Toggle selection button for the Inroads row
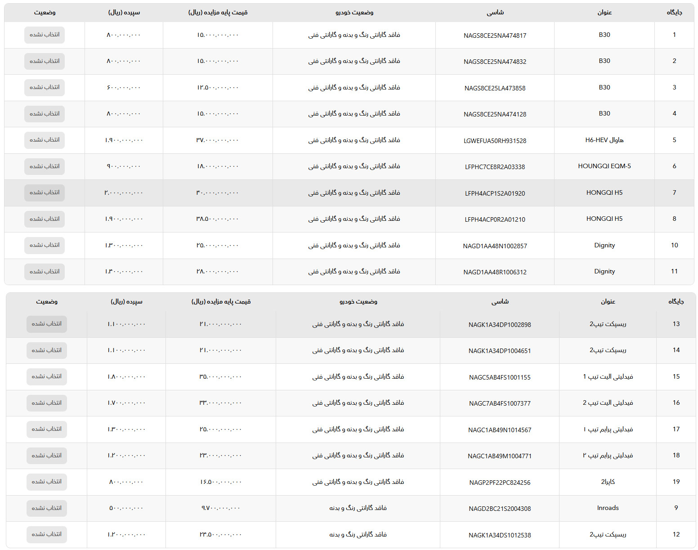Viewport: 698px width, 550px height. click(46, 508)
